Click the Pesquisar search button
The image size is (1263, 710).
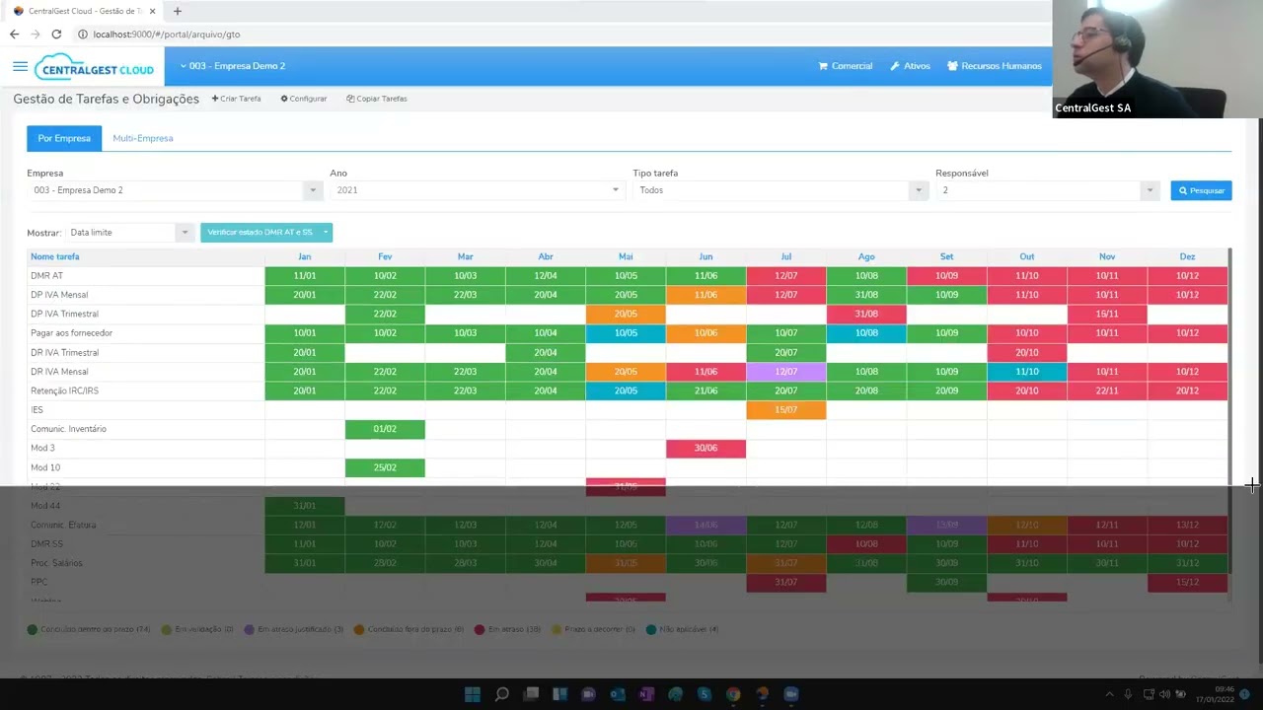coord(1201,190)
